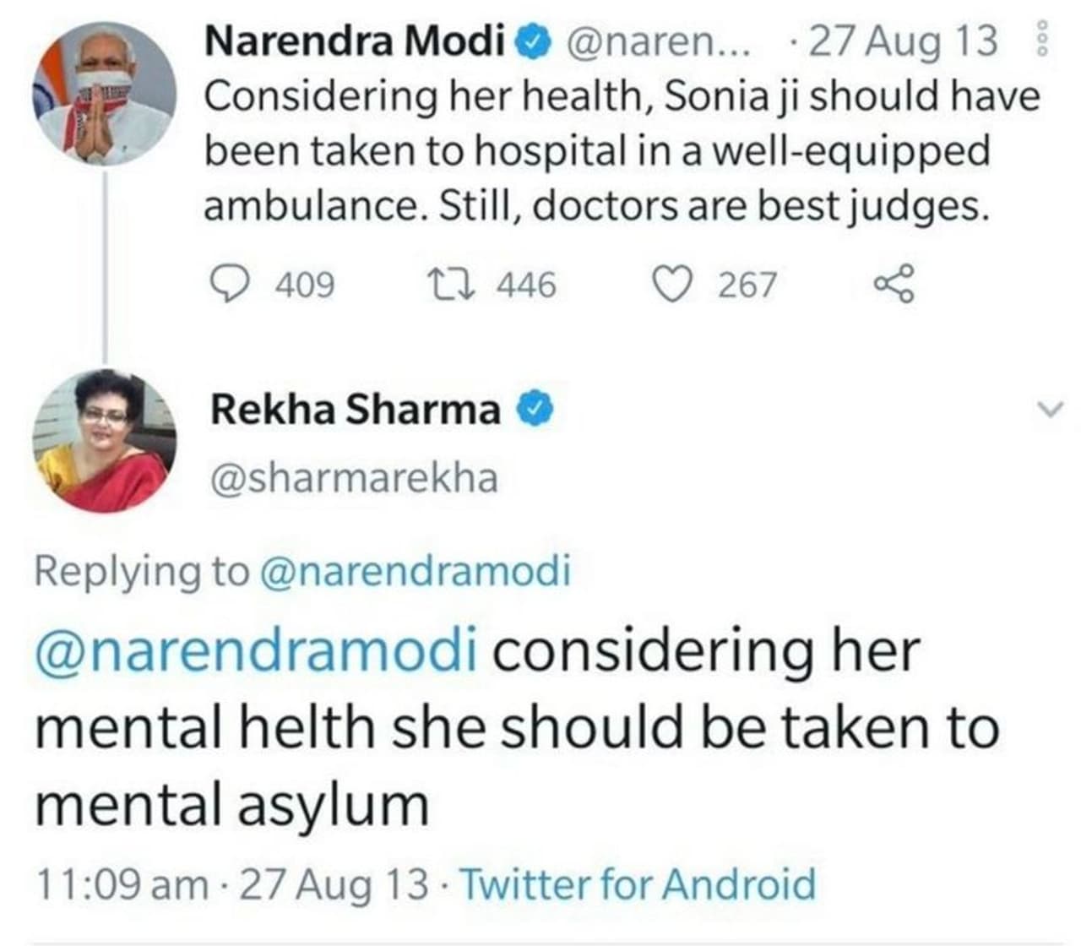The height and width of the screenshot is (946, 1081).
Task: Expand the chevron menu on Rekha Sharma's tweet
Action: click(x=1048, y=410)
